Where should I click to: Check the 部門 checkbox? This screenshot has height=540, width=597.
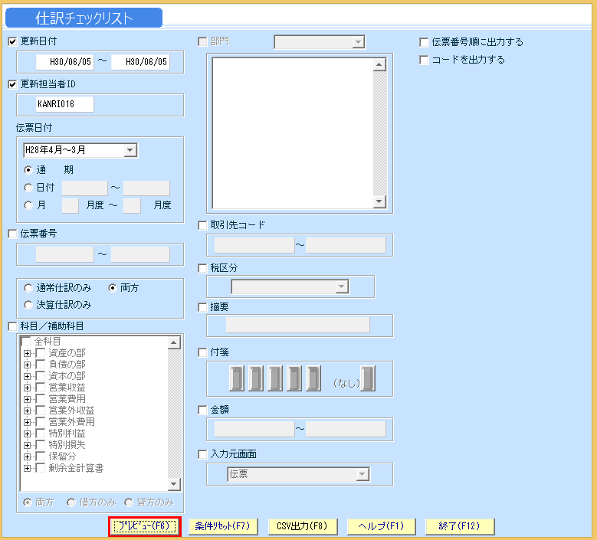coord(202,41)
